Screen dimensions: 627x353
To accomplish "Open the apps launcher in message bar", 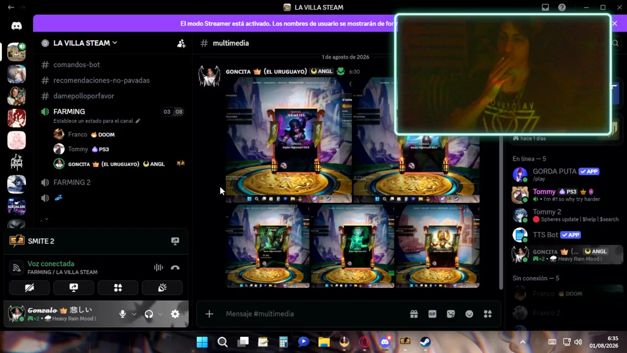I will [487, 314].
